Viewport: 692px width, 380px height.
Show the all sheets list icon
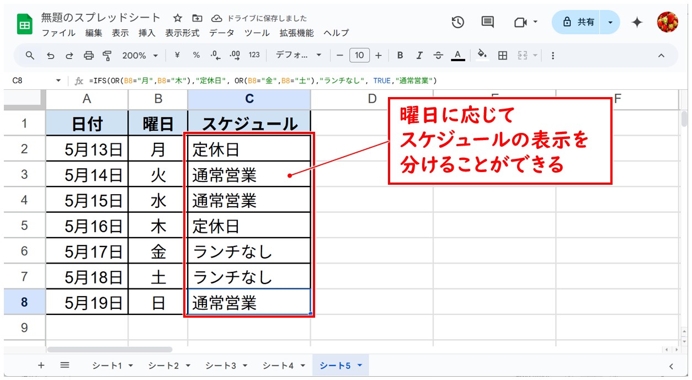pyautogui.click(x=65, y=365)
